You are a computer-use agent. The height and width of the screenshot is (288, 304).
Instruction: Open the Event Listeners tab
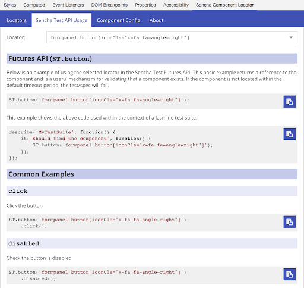(x=68, y=5)
